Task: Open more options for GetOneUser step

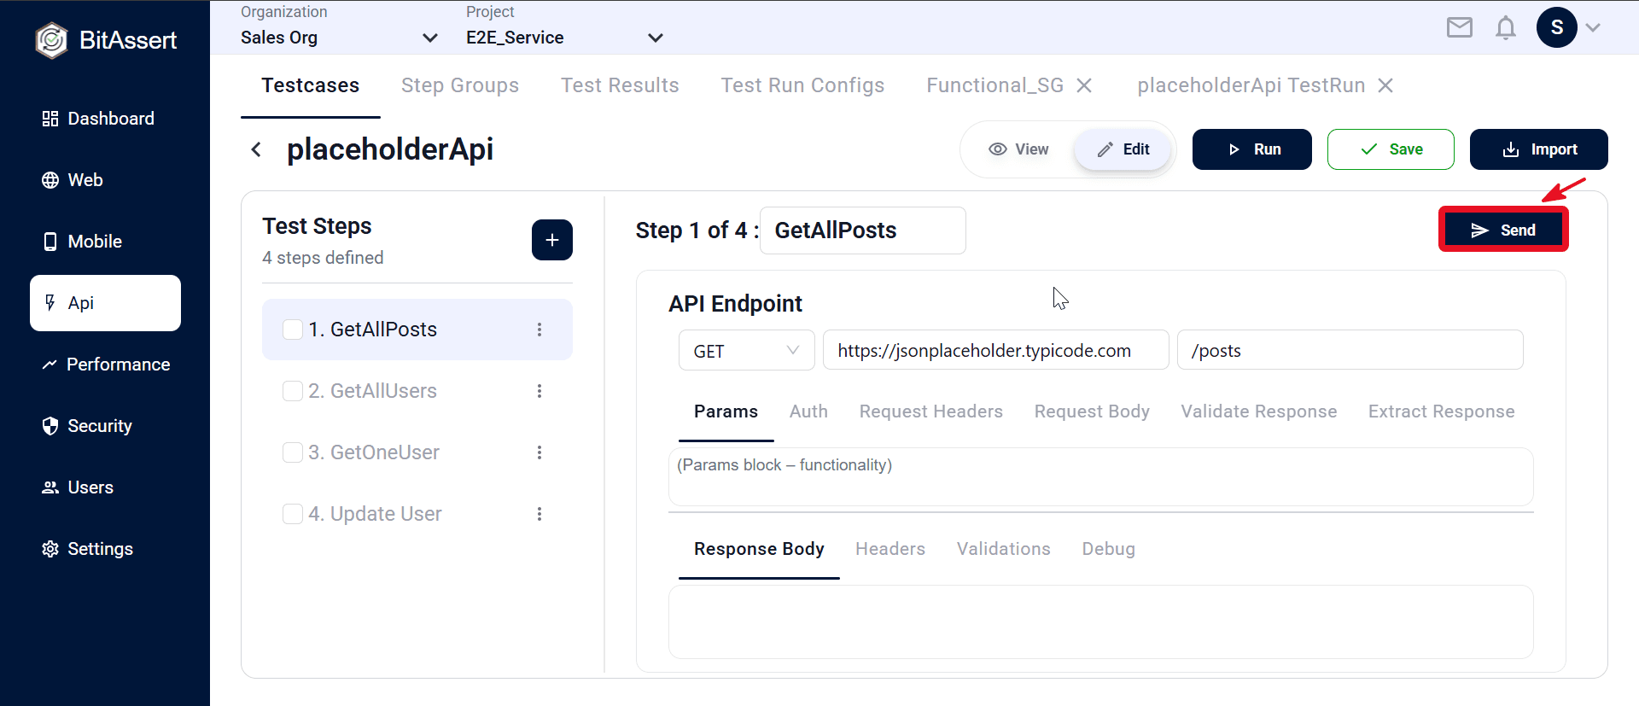Action: 540,452
